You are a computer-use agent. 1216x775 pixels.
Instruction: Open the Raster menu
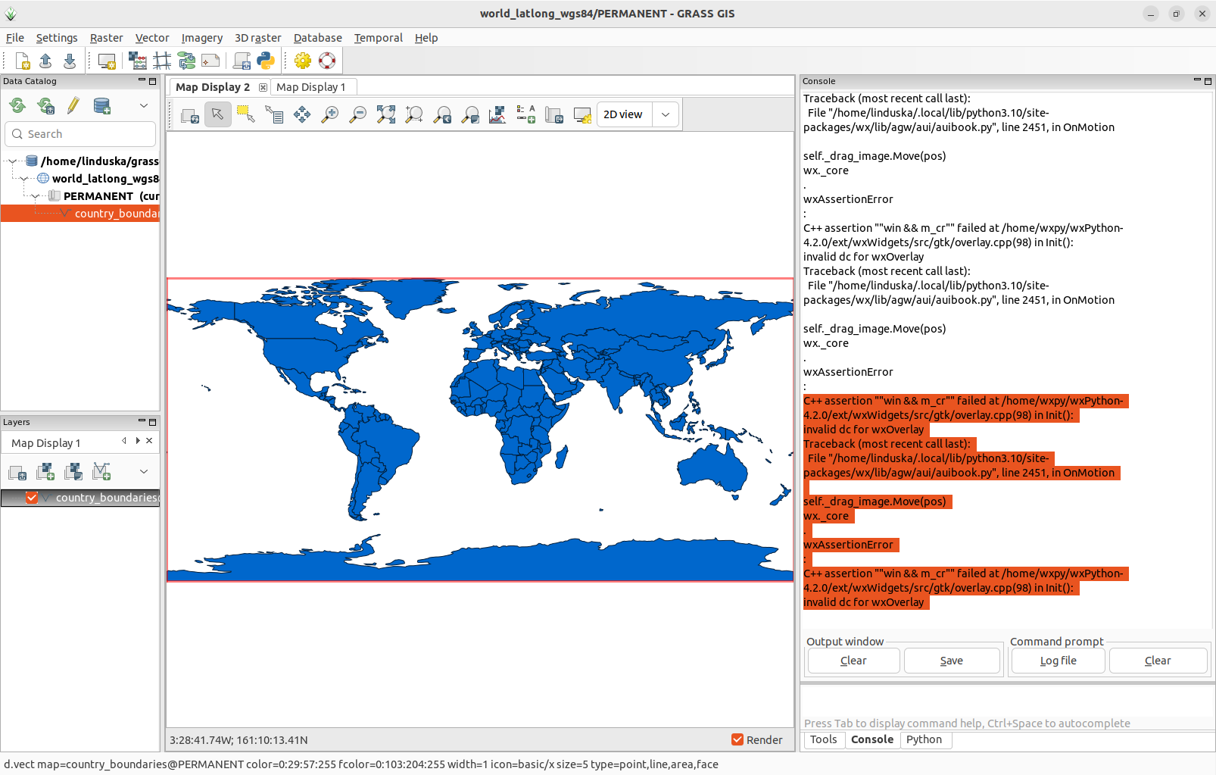point(106,38)
